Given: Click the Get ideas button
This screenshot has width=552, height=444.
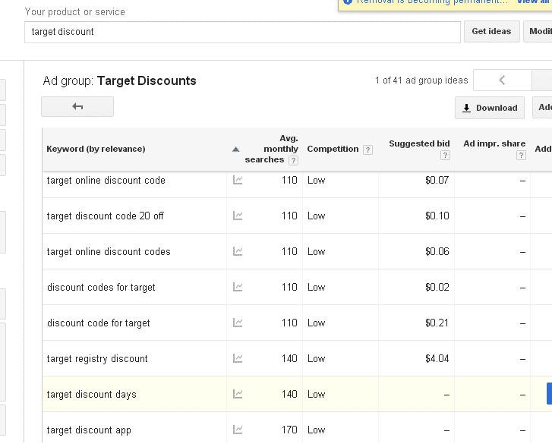Looking at the screenshot, I should coord(491,31).
